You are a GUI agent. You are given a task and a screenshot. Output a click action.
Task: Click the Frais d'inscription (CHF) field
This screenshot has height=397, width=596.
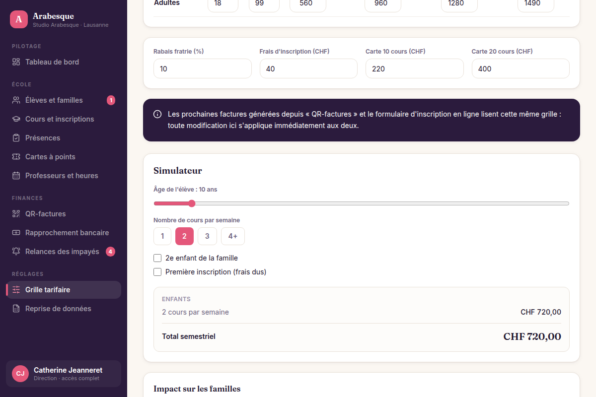(x=308, y=68)
